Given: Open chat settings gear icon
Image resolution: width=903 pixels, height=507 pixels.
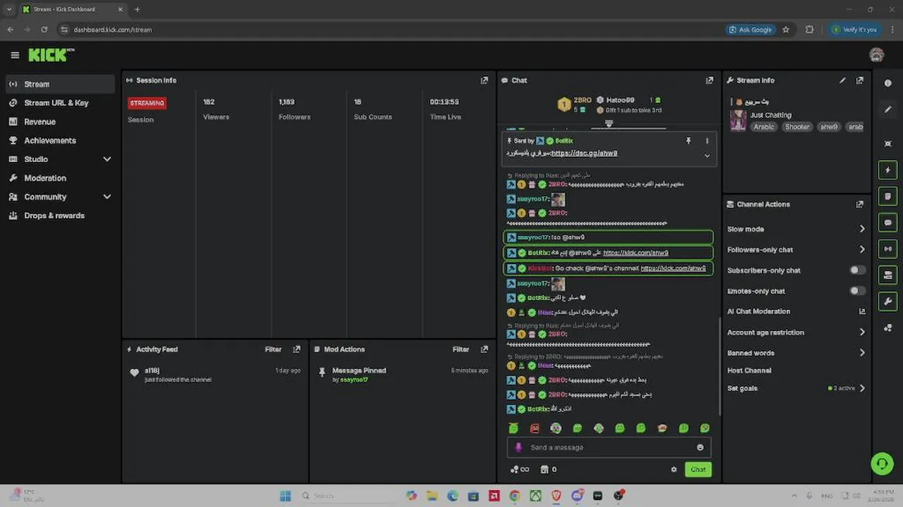Looking at the screenshot, I should pos(674,470).
